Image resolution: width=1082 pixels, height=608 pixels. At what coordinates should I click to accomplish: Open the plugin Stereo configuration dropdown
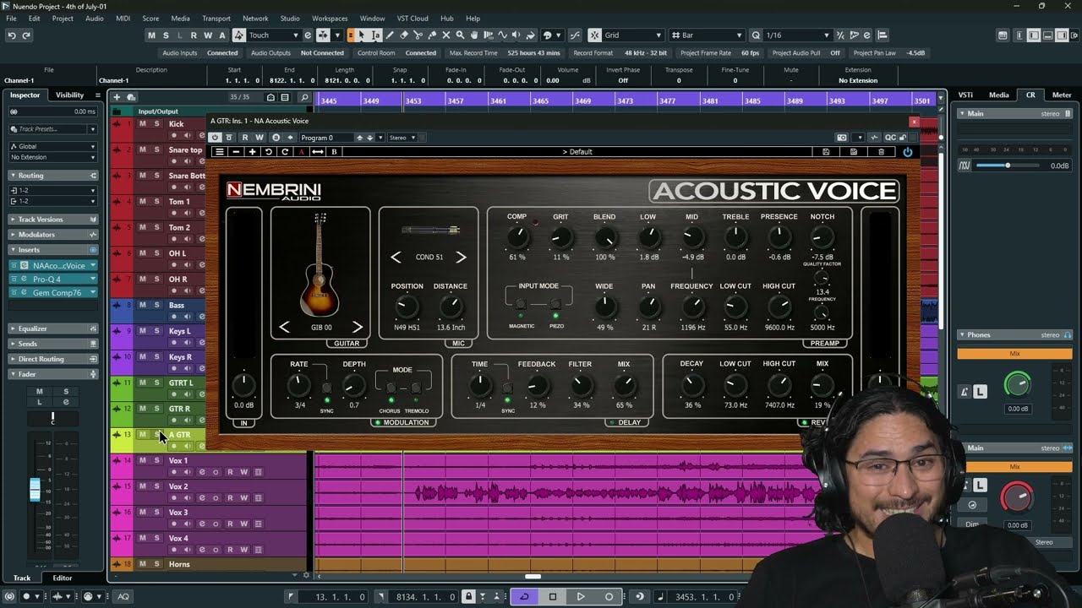(402, 138)
